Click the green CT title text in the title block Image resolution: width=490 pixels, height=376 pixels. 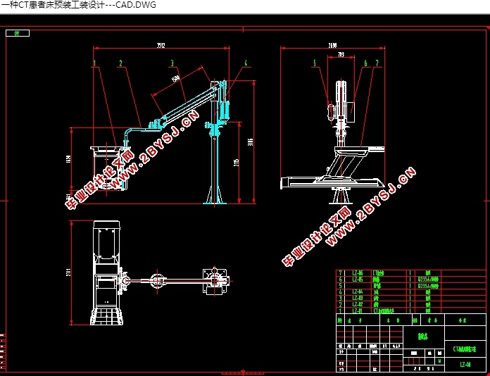(465, 349)
